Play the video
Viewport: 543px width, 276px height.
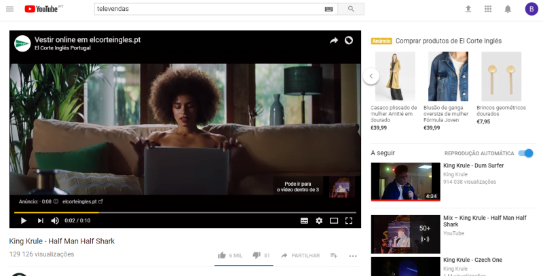click(x=24, y=220)
